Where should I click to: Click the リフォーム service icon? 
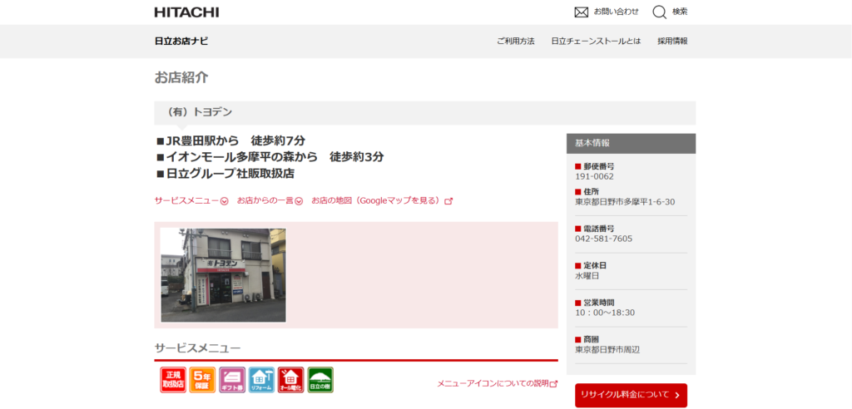tap(261, 380)
